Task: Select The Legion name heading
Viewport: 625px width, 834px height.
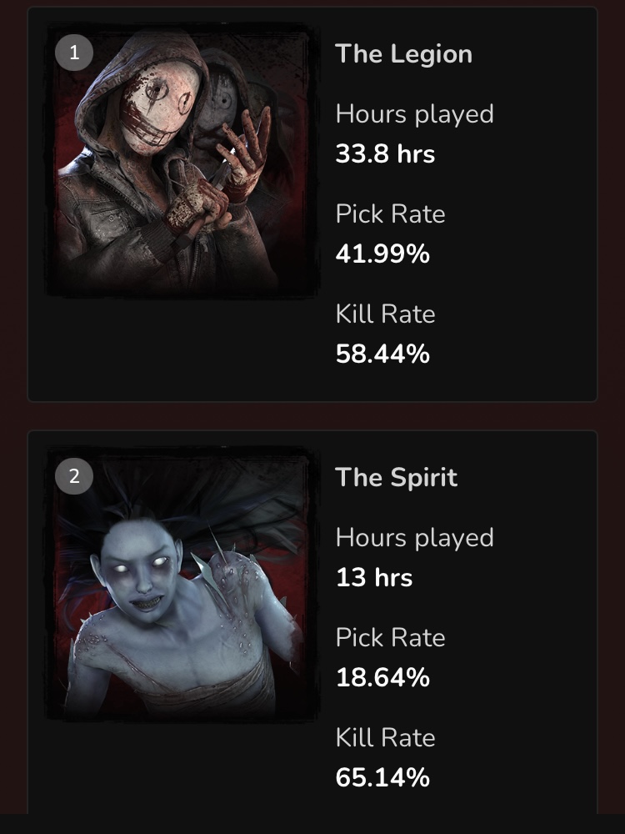Action: (403, 54)
